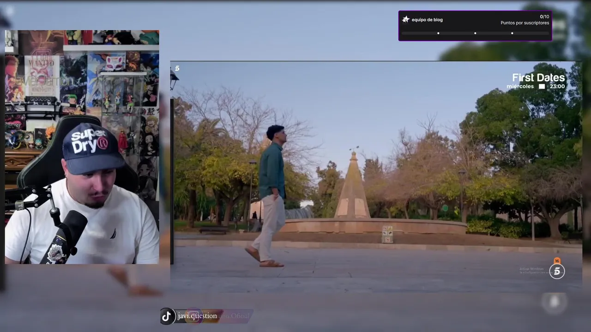
Task: Click the equipo de blog goal title
Action: (x=427, y=20)
